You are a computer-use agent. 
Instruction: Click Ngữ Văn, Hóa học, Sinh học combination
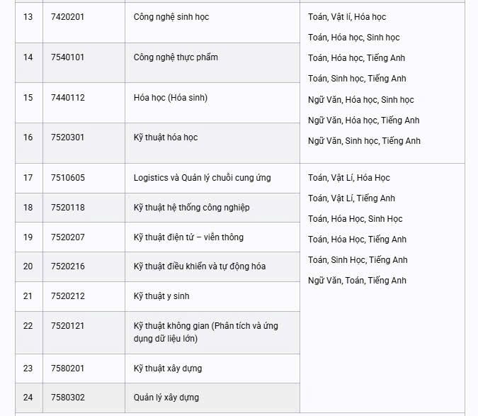tap(361, 100)
